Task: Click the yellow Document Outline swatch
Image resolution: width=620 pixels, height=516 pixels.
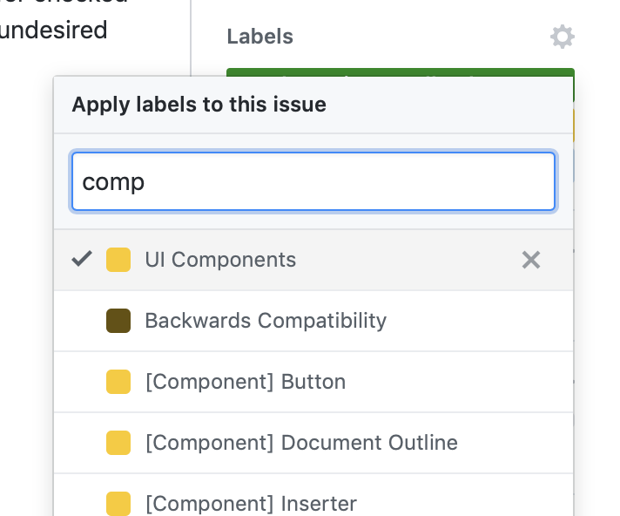Action: 118,443
